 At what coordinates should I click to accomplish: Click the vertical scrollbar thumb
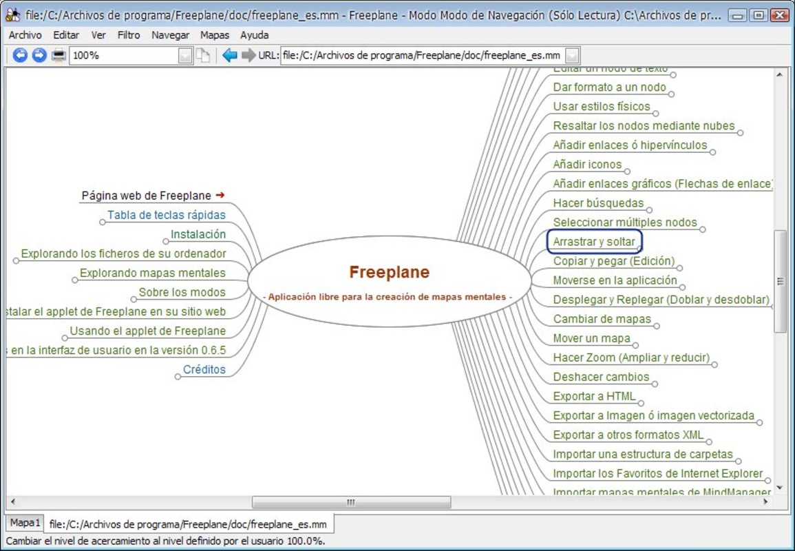pyautogui.click(x=780, y=281)
